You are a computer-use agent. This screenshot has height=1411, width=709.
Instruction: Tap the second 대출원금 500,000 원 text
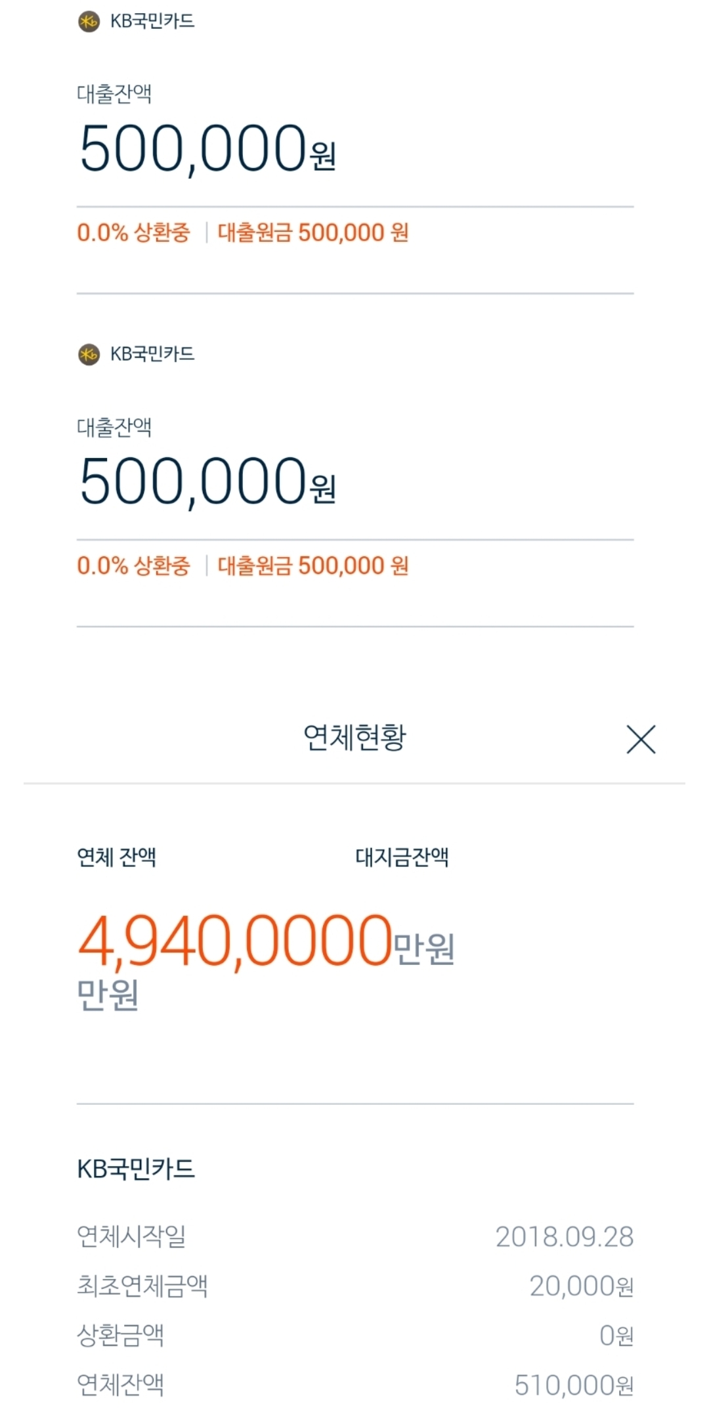tap(313, 566)
